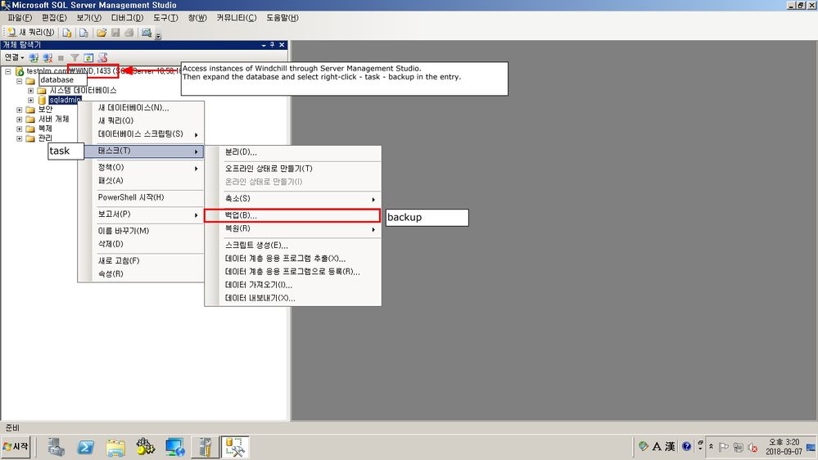Click the Analysis Services query document icon
Viewport: 818px width, 460px height.
(x=84, y=33)
